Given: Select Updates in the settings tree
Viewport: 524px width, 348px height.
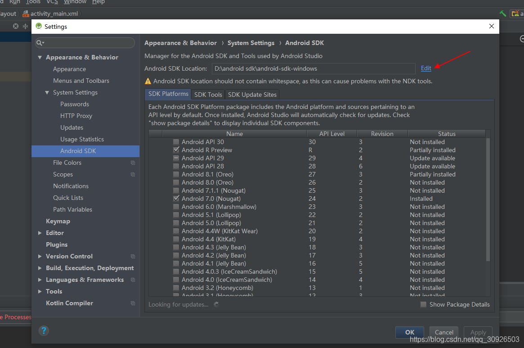Looking at the screenshot, I should point(72,127).
